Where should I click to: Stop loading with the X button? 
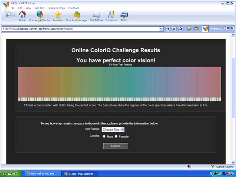click(174, 29)
